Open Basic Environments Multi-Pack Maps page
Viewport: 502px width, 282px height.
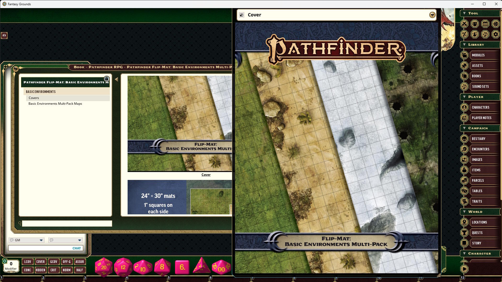tap(55, 104)
